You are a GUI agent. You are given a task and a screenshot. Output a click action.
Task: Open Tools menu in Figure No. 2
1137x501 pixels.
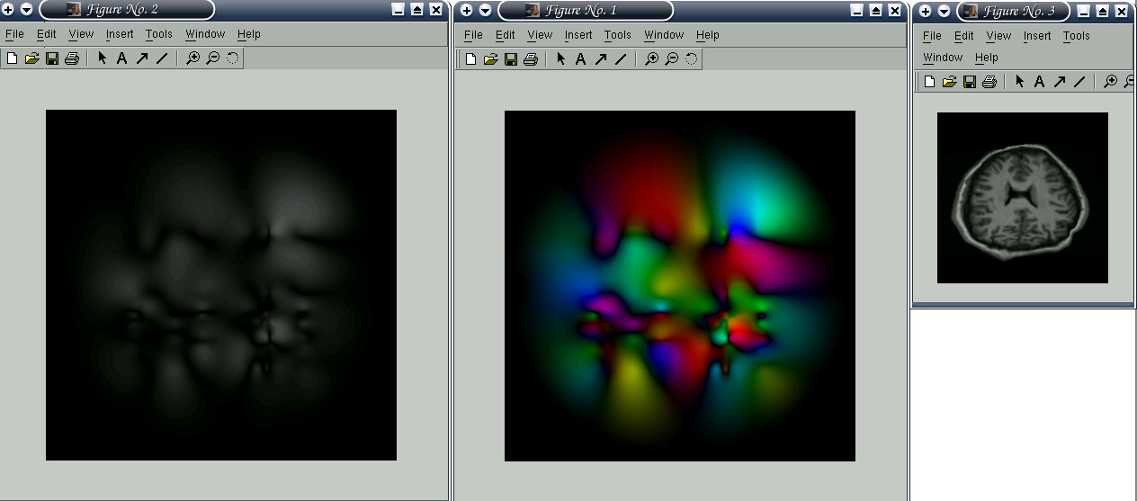click(159, 34)
